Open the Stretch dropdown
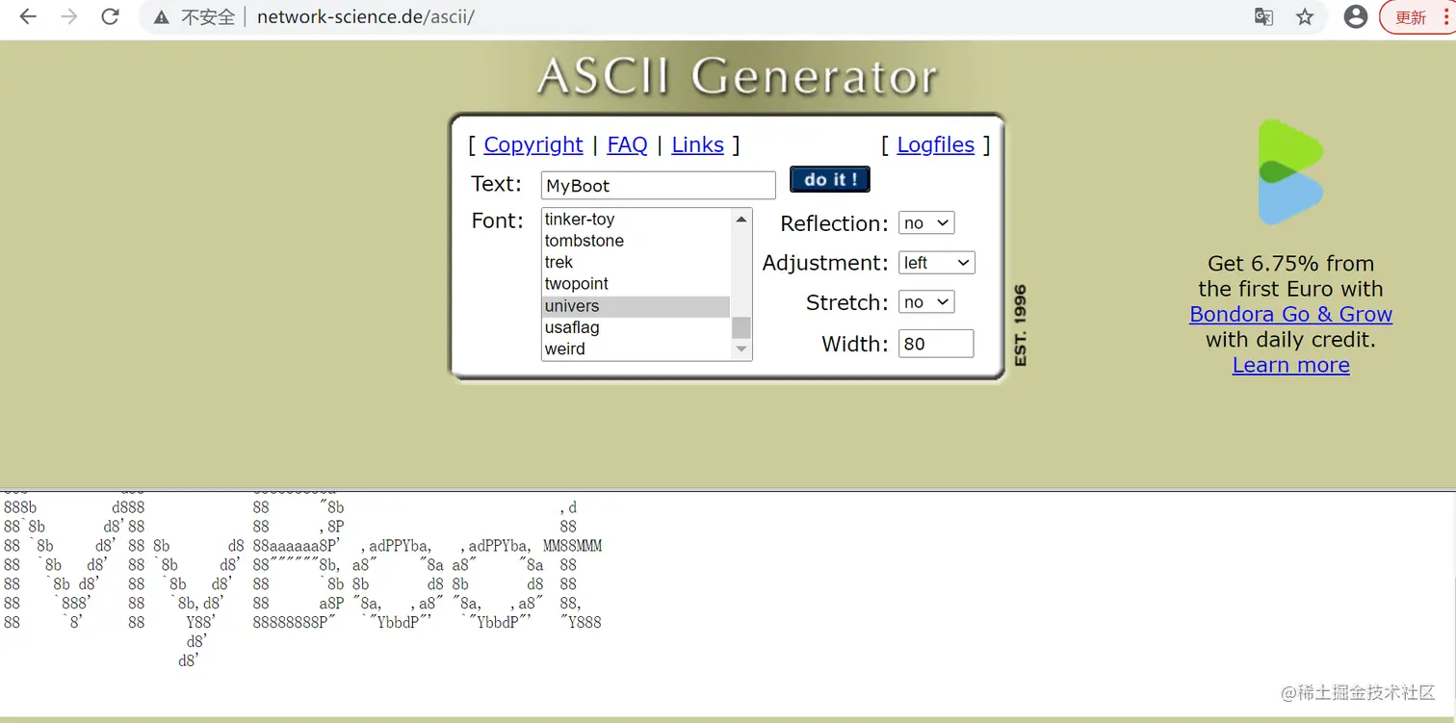 (926, 302)
